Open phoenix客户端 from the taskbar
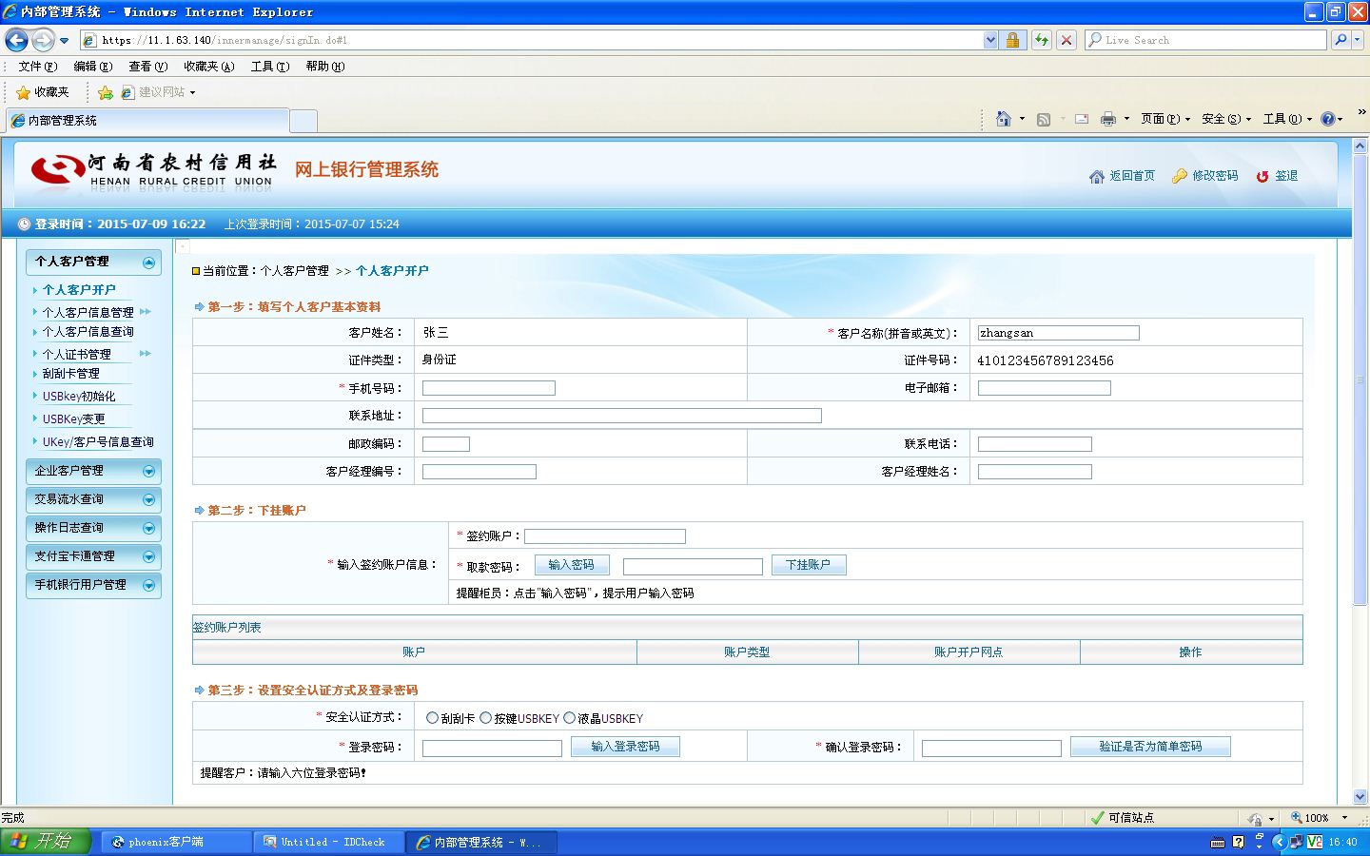The height and width of the screenshot is (856, 1370). click(176, 842)
